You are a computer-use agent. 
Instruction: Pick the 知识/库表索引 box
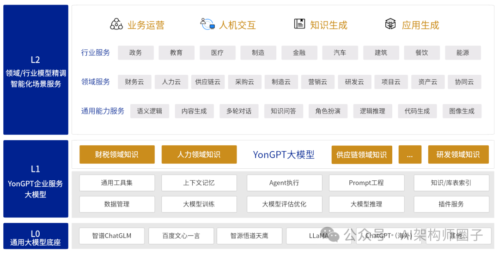(x=451, y=183)
